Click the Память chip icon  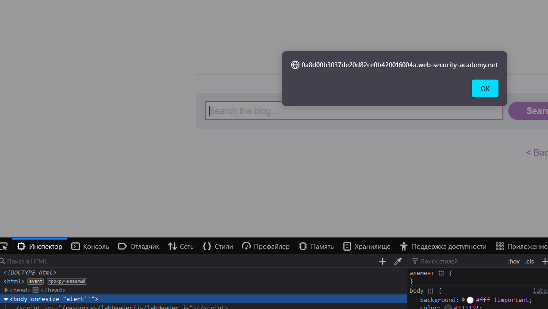coord(303,246)
